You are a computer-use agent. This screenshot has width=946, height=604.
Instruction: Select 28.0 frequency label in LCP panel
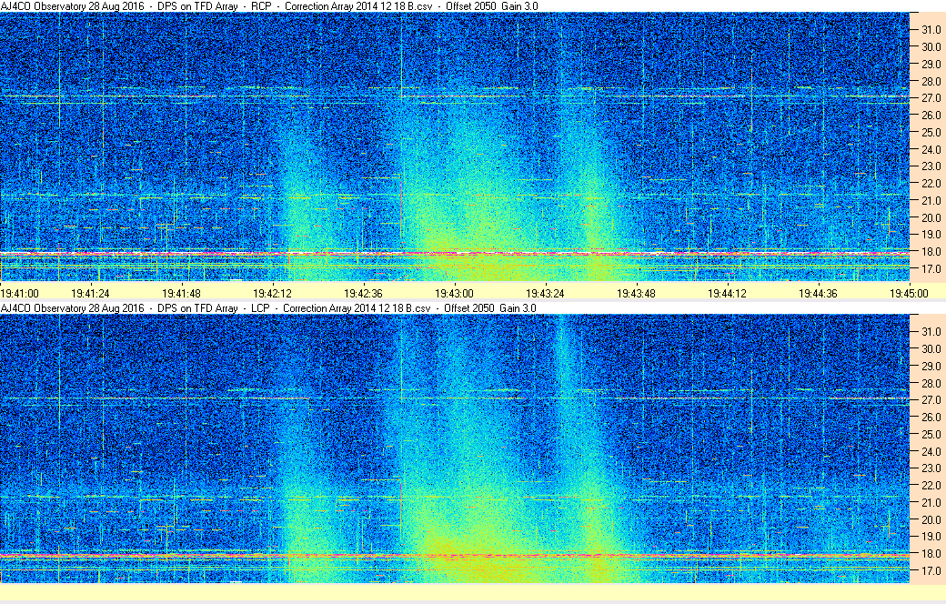point(931,383)
